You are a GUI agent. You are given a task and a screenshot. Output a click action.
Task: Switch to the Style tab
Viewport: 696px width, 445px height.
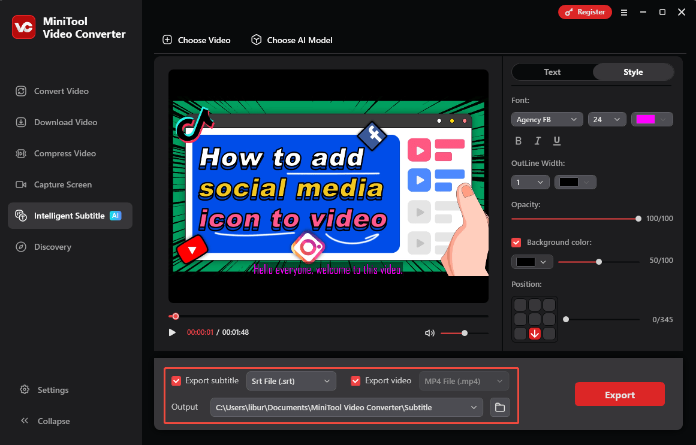(x=633, y=72)
